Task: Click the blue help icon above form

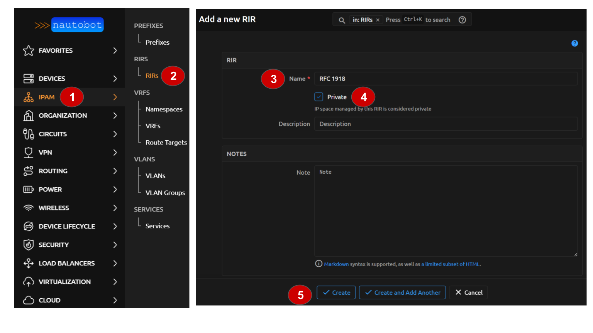Action: click(x=574, y=43)
